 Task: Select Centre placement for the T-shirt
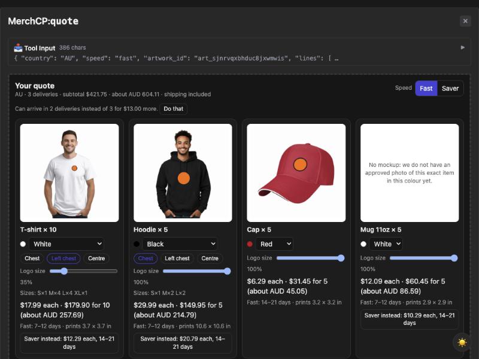(96, 258)
